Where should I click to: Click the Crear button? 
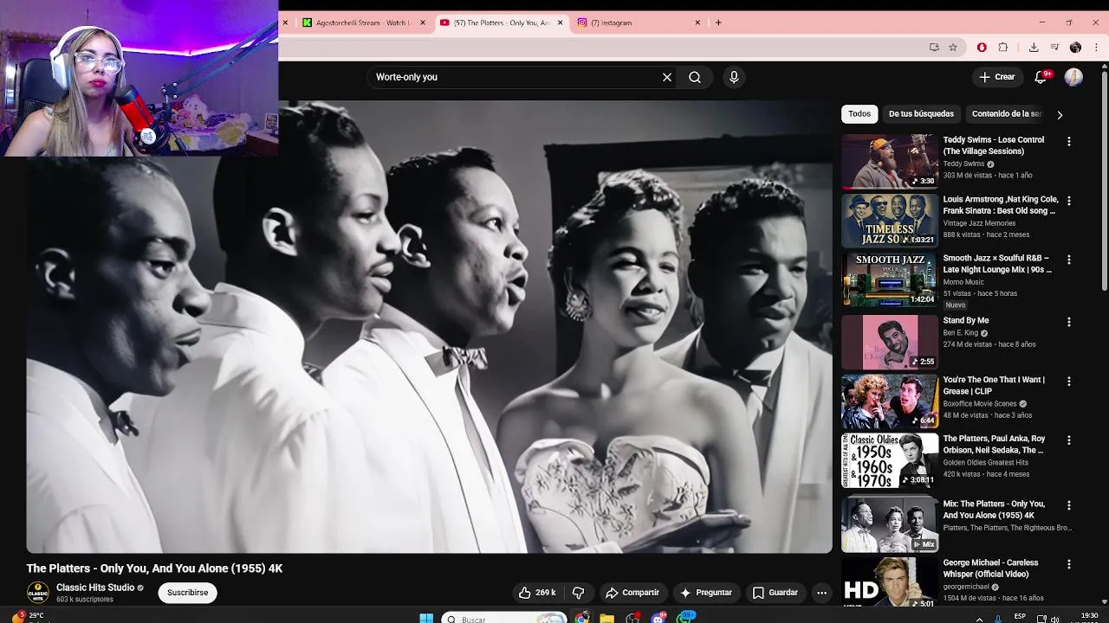pyautogui.click(x=996, y=77)
